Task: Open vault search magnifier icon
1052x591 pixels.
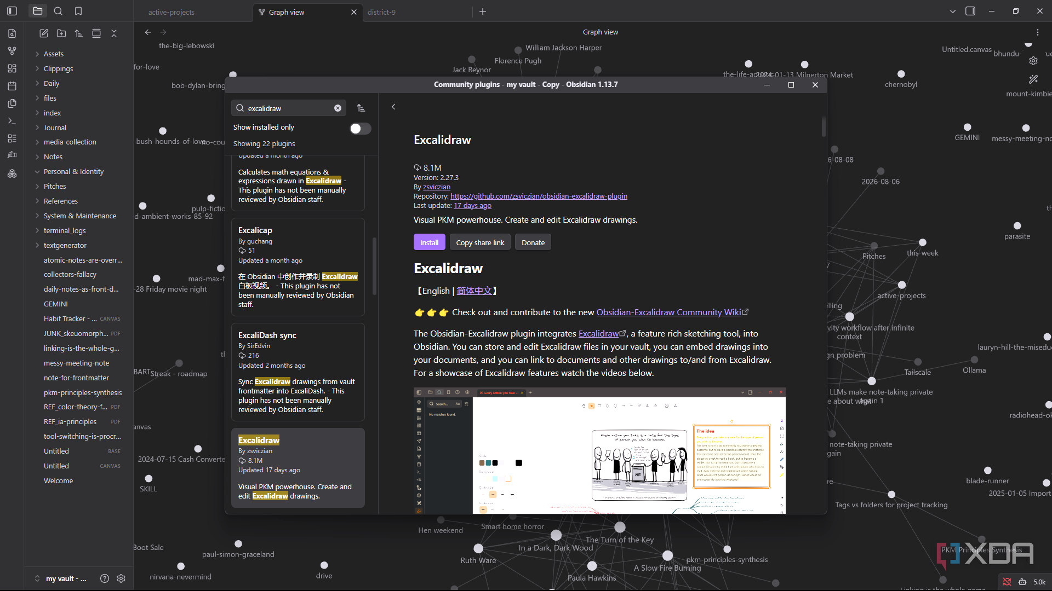Action: [x=58, y=11]
